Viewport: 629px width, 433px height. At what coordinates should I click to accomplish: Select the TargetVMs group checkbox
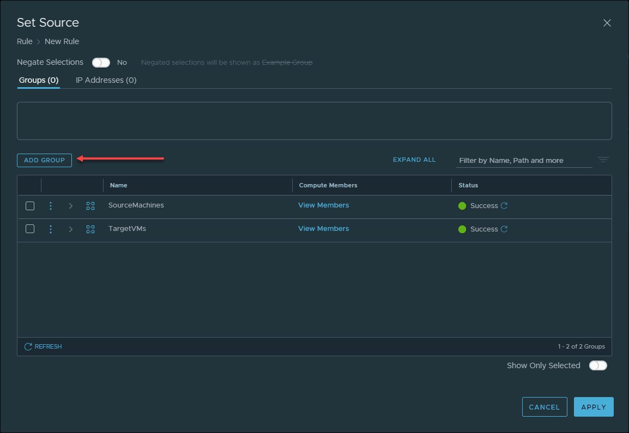point(30,229)
